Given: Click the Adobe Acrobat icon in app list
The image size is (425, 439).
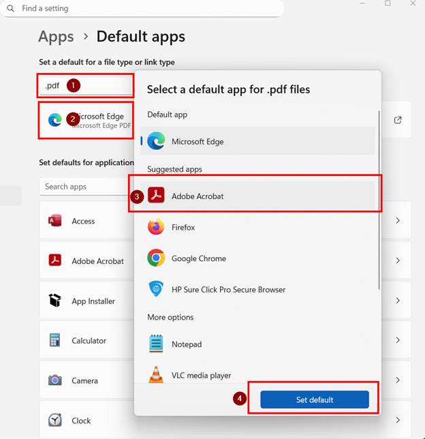Looking at the screenshot, I should coord(55,260).
